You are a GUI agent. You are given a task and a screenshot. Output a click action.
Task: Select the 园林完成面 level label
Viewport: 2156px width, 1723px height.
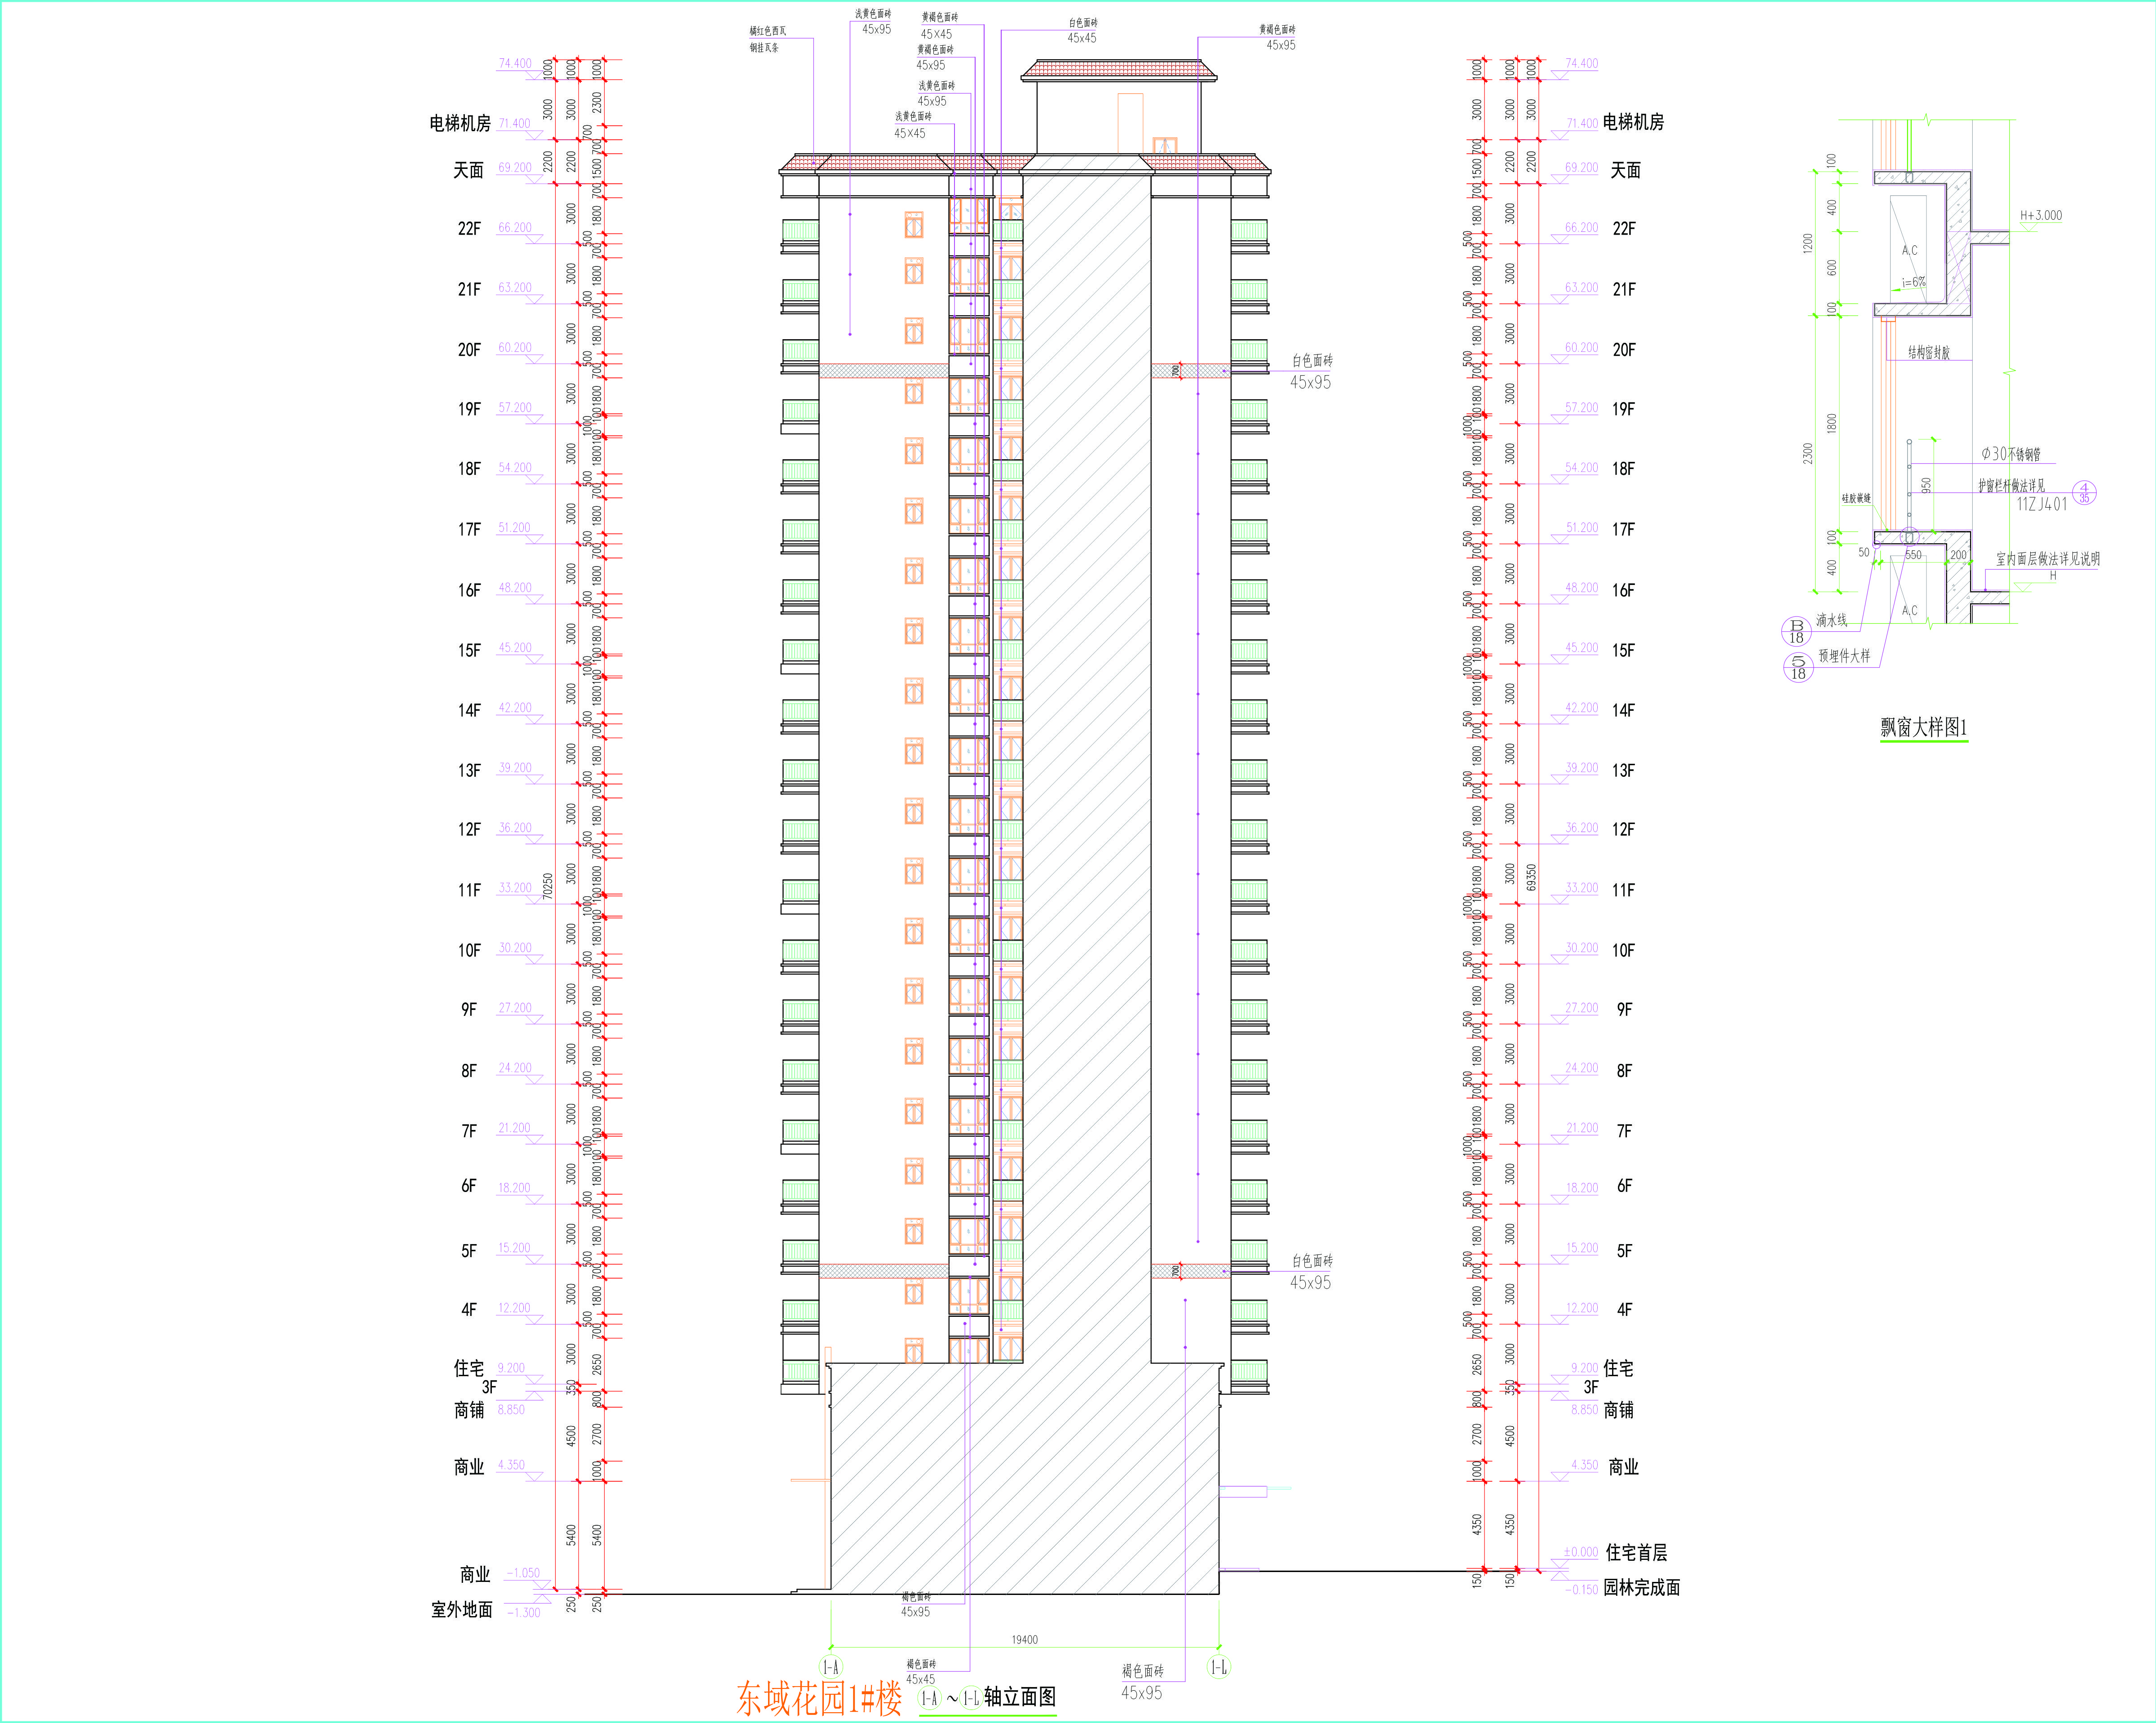click(x=1642, y=1587)
